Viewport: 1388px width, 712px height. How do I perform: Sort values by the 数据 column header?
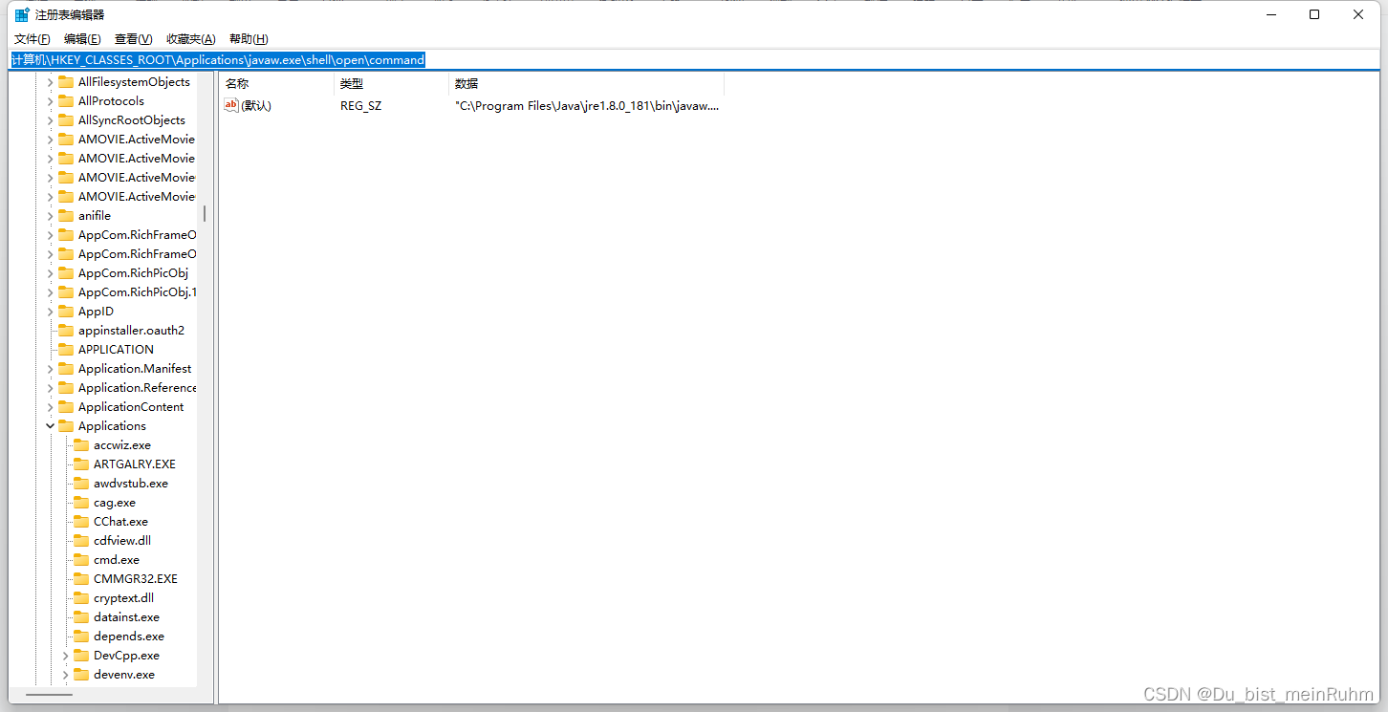(466, 83)
